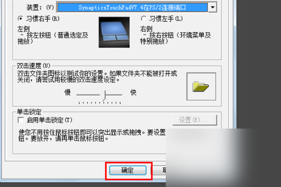
Task: Click the double-click speed slider thumb
Action: pyautogui.click(x=103, y=95)
